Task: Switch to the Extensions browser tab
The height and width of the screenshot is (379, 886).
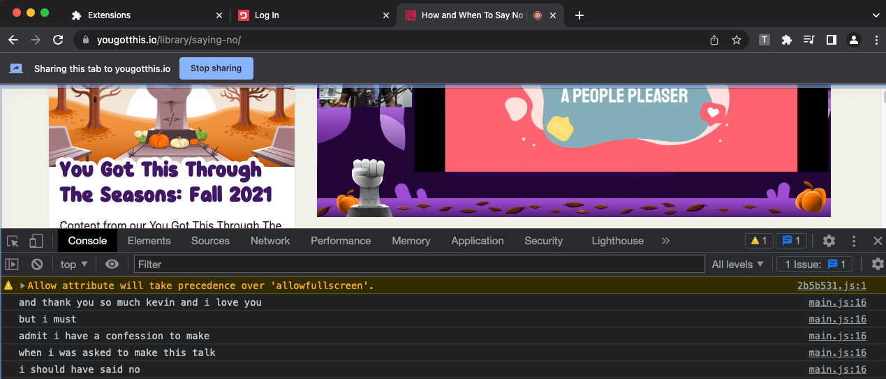Action: 145,15
